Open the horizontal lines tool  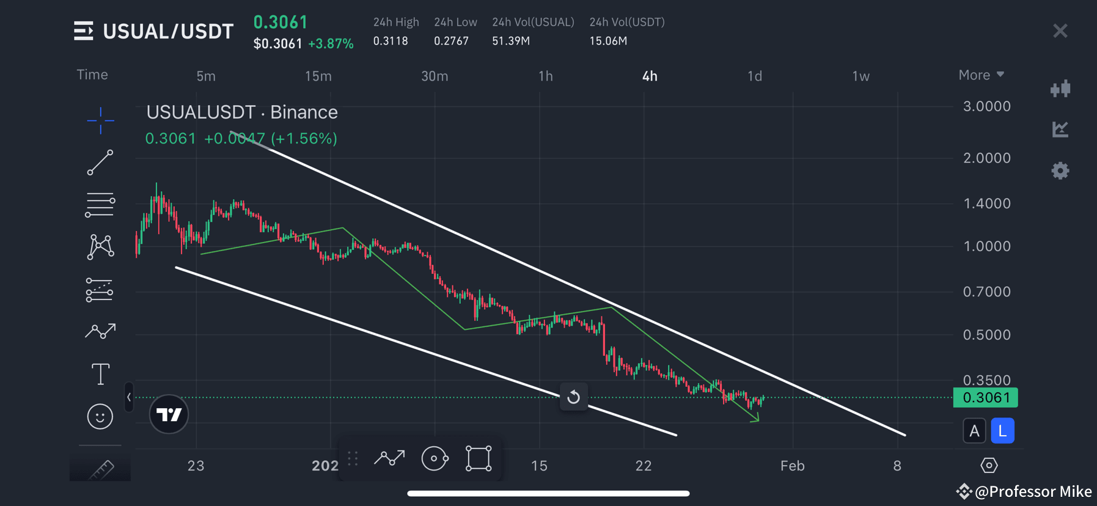tap(100, 205)
